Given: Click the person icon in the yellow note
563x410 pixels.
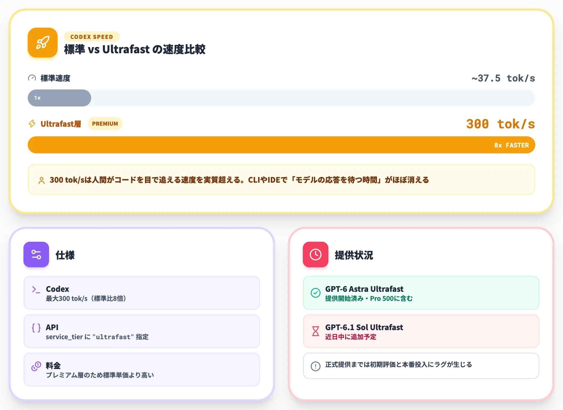Looking at the screenshot, I should click(42, 181).
